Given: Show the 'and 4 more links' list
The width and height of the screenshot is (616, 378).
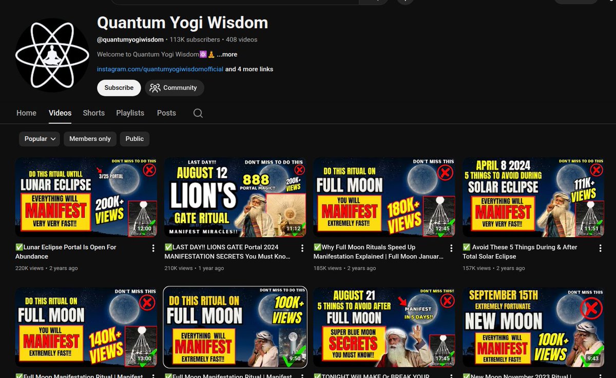Looking at the screenshot, I should pyautogui.click(x=249, y=69).
